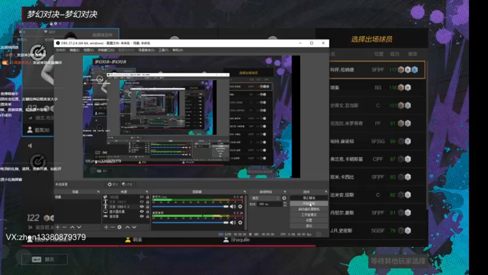This screenshot has height=275, width=488.
Task: Open the Scene Collection (S) menu
Action: (x=146, y=50)
